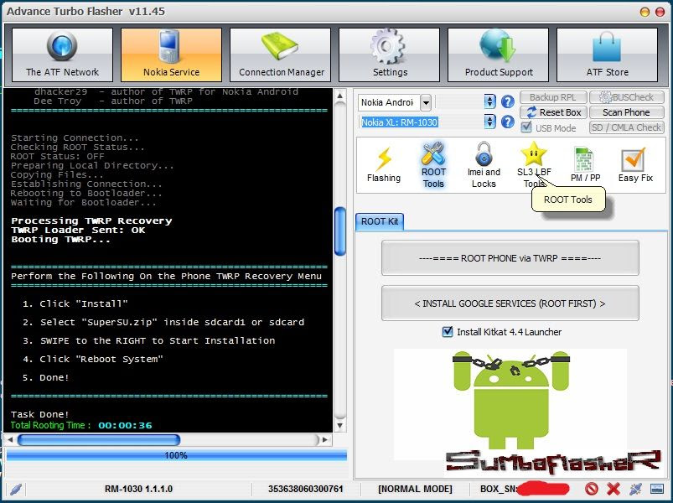The width and height of the screenshot is (673, 503).
Task: Click help icon beside Nokia XL model
Action: point(508,122)
